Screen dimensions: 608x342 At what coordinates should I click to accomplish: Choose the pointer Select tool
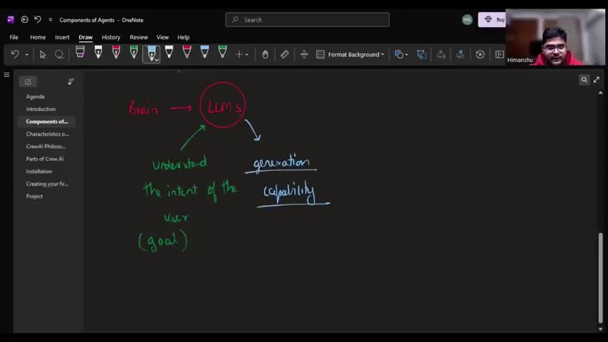click(43, 54)
